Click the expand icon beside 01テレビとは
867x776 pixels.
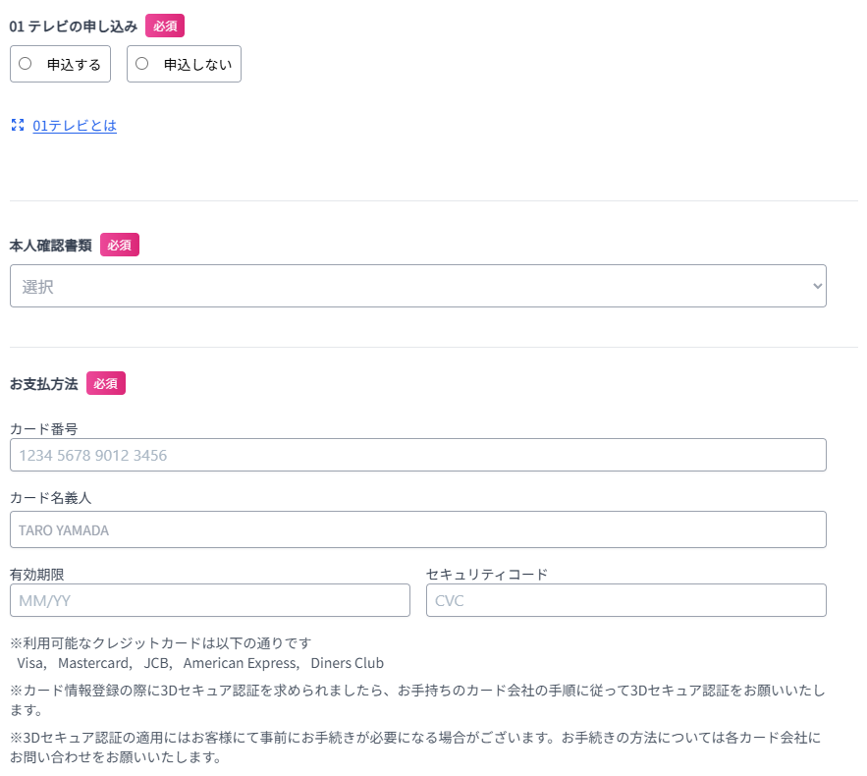tap(18, 125)
